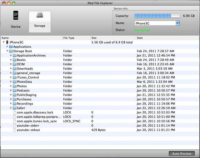
Task: Expand the Podcasts folder
Action: pos(11,90)
